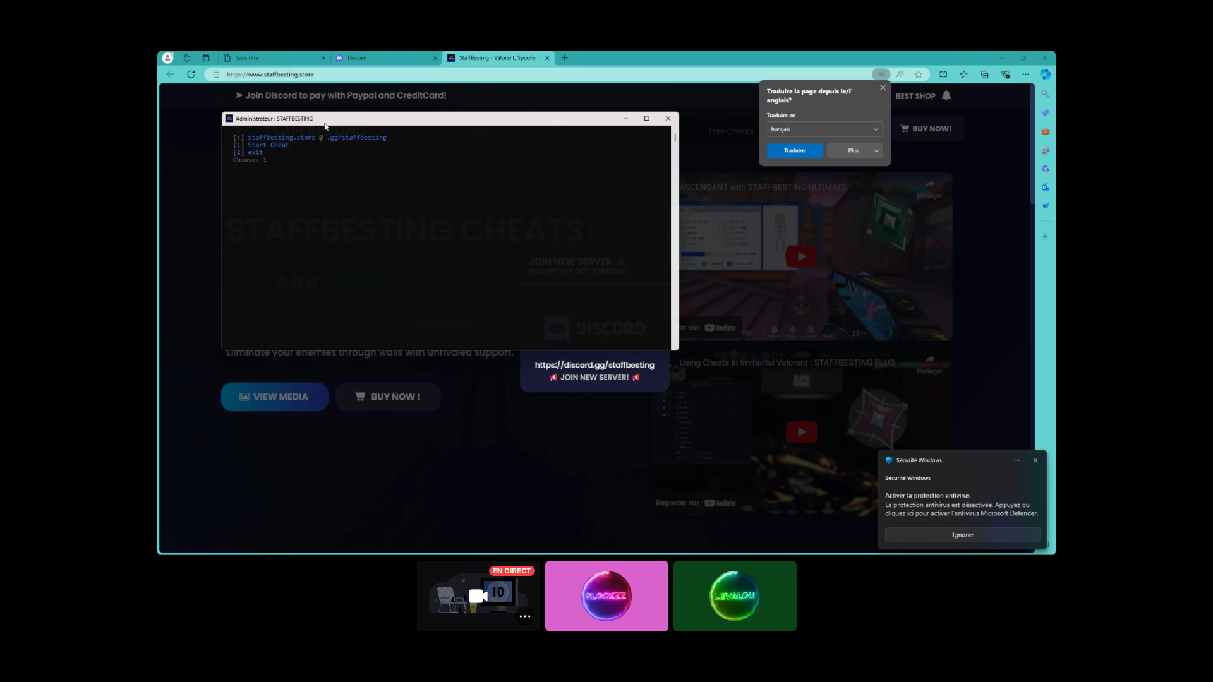
Task: Click Partager on the ASCENDANT video
Action: 929,189
